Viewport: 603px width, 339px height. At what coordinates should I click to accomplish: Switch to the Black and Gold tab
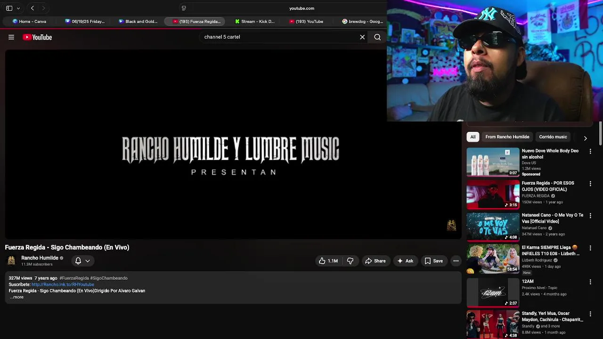pos(138,21)
